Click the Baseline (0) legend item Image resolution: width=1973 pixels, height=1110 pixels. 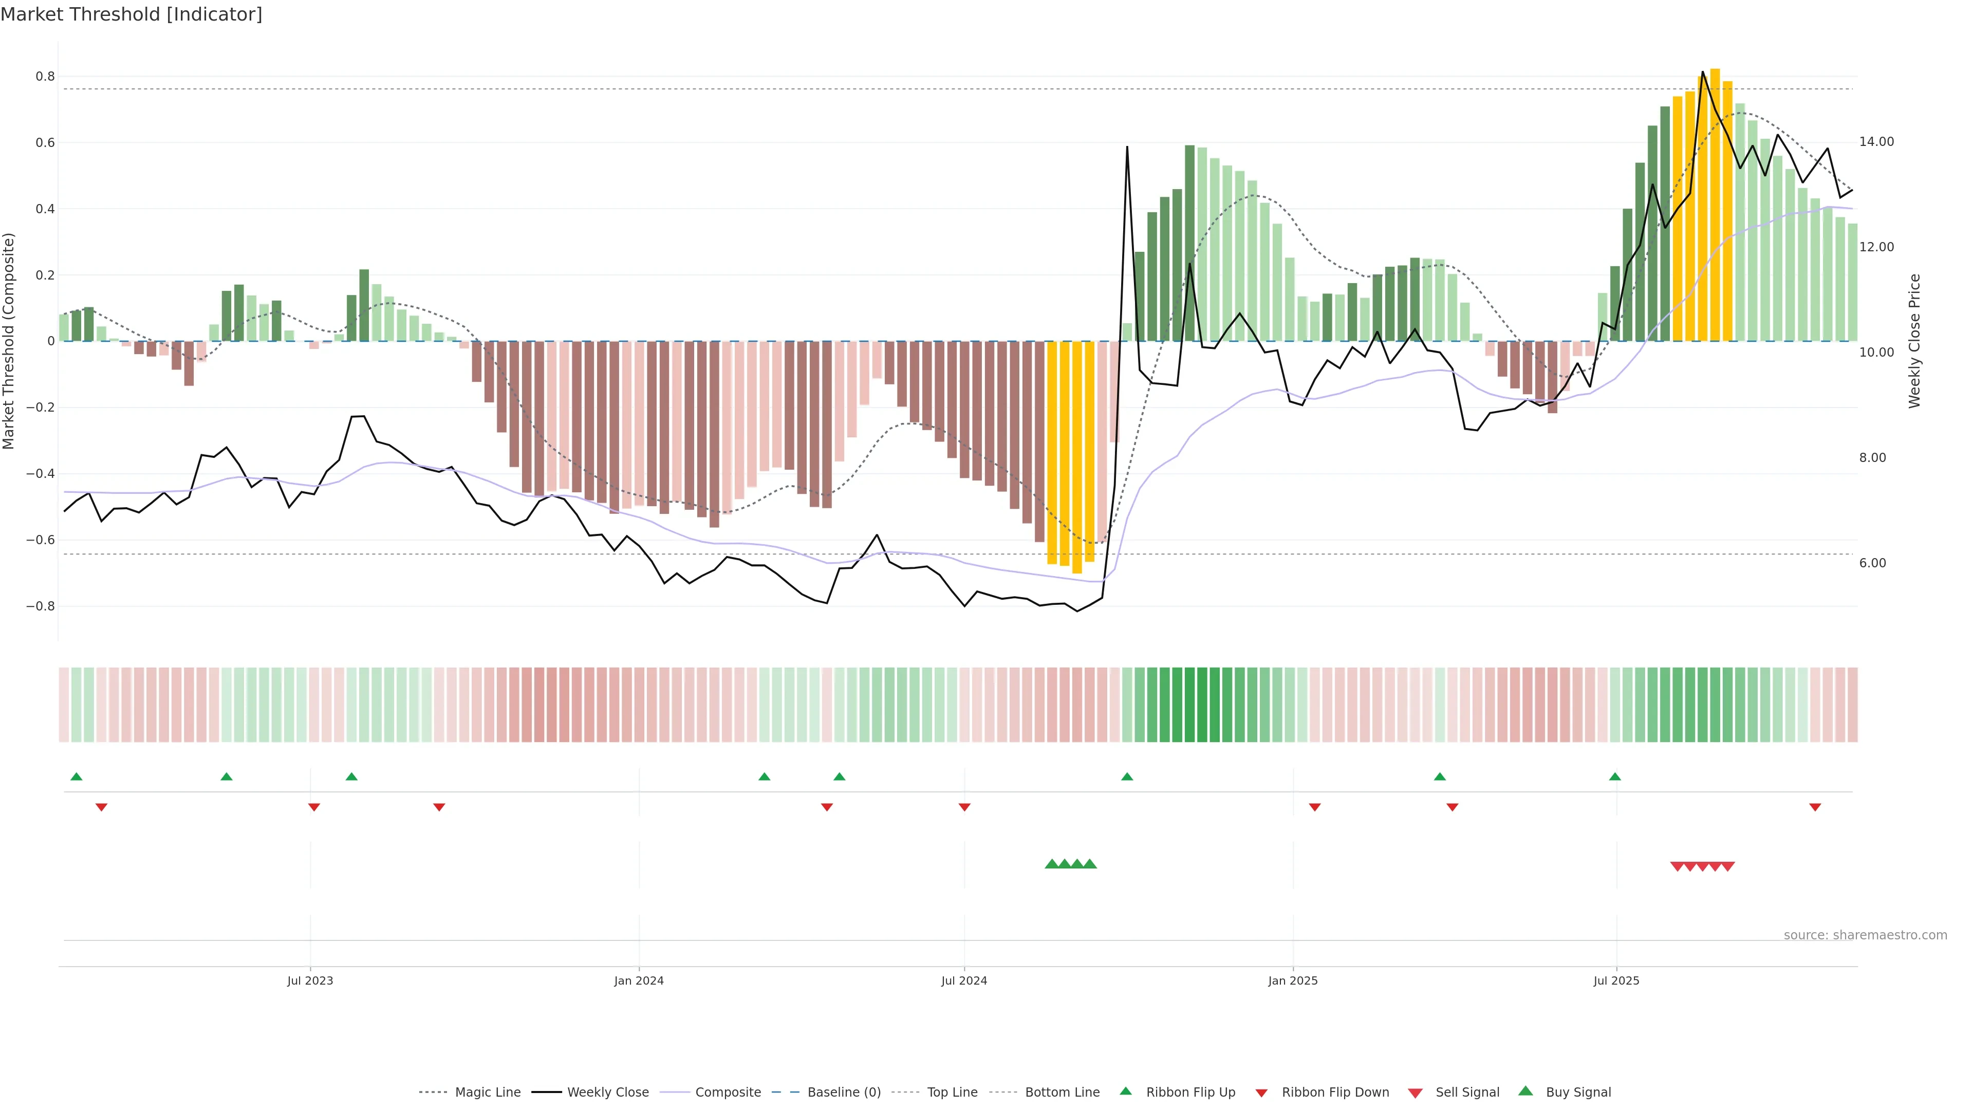[844, 1093]
